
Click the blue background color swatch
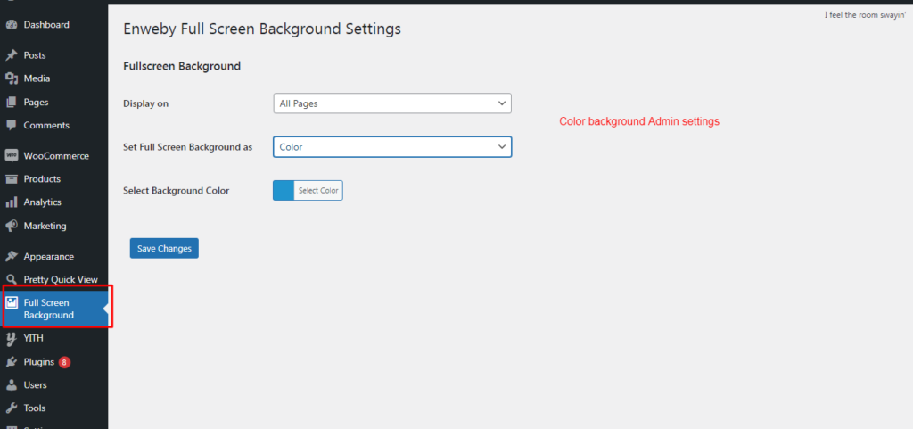[x=284, y=190]
